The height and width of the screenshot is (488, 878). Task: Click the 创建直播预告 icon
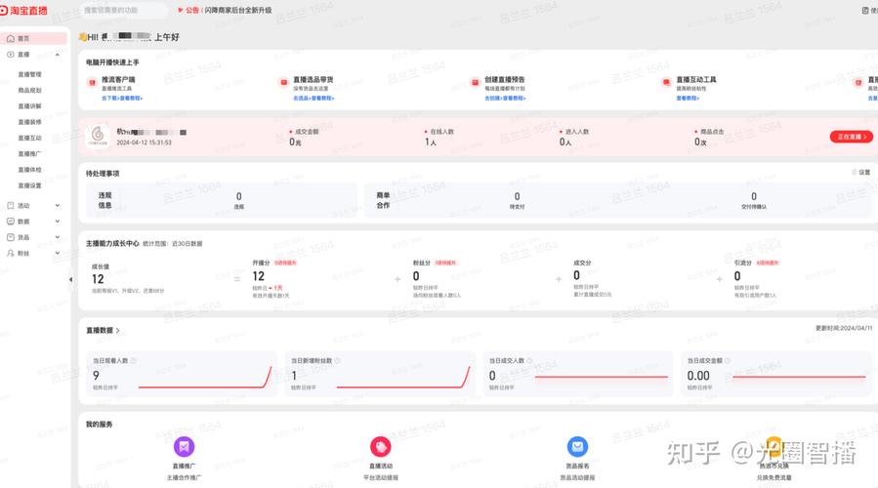(475, 82)
